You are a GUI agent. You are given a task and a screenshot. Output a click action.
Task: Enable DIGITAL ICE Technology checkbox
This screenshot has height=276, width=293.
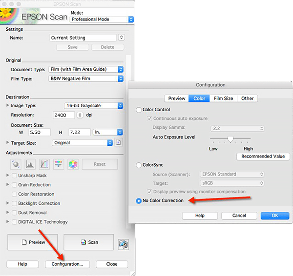point(14,222)
